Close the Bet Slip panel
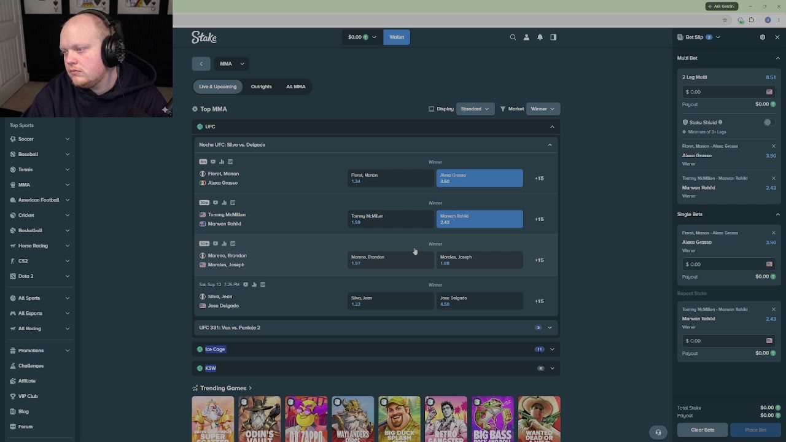The height and width of the screenshot is (442, 786). click(x=777, y=37)
